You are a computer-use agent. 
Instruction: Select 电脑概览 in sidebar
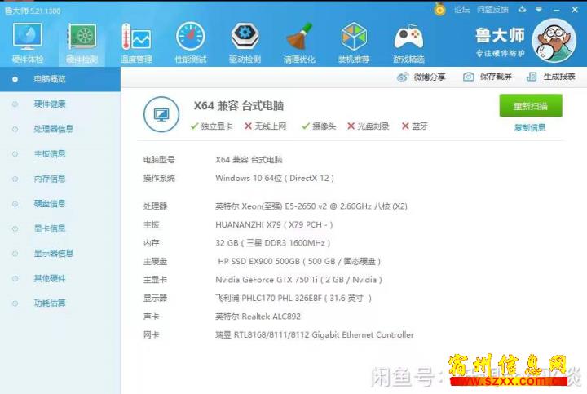60,79
